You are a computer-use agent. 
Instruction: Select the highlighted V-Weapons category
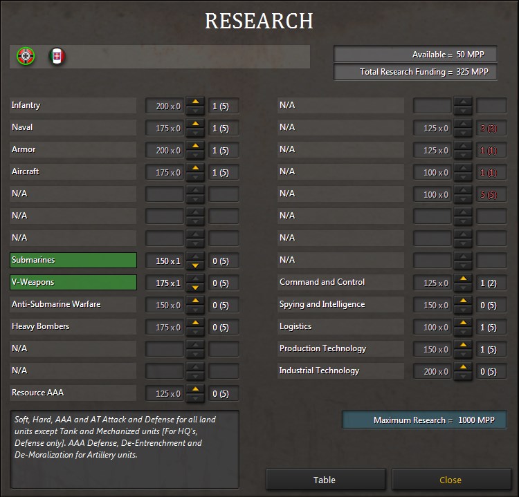(73, 283)
